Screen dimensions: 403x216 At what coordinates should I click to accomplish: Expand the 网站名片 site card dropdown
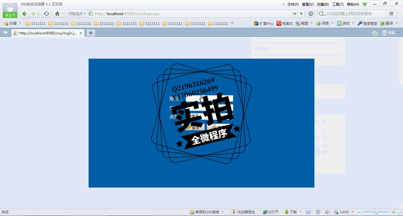(x=77, y=14)
